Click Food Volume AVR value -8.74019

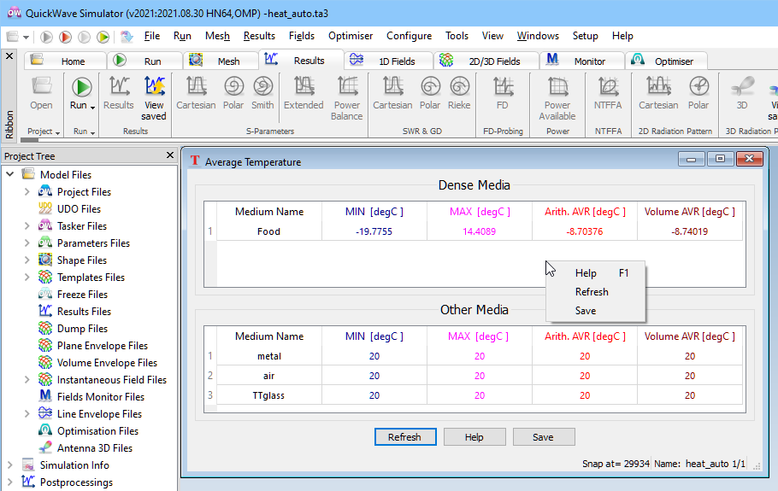[x=690, y=231]
